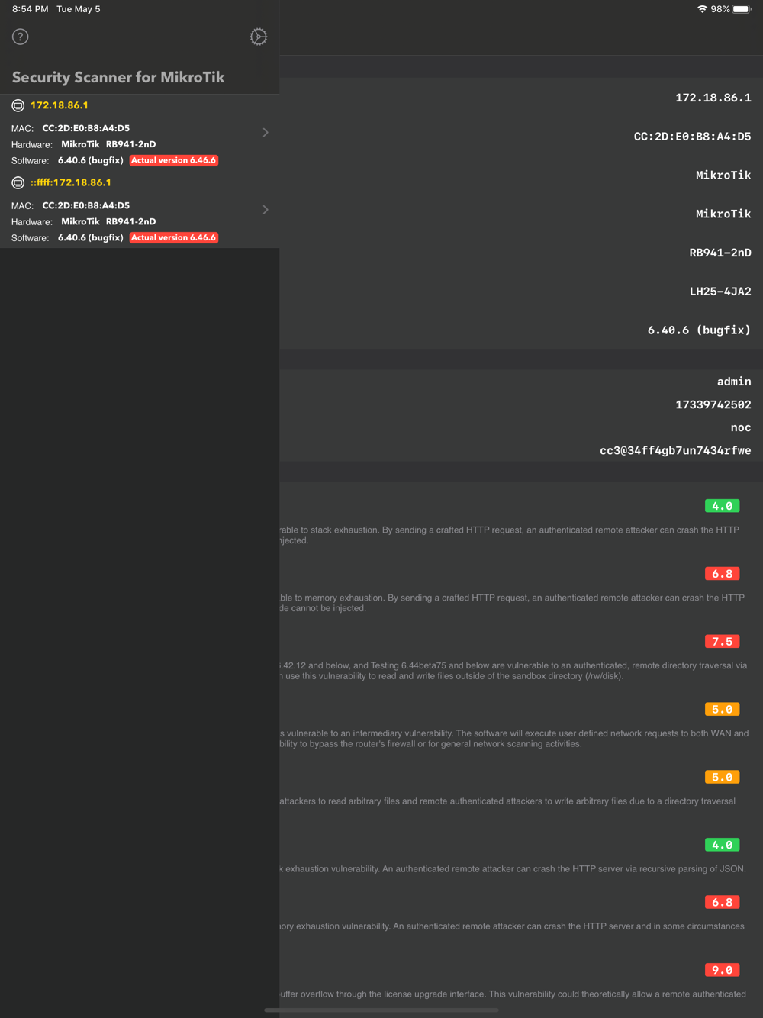Open the license upgrade interface overflow description
Screen dimensions: 763x1018
[x=513, y=994]
